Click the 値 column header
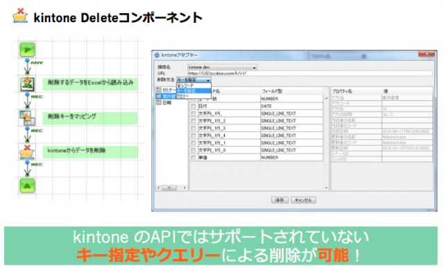444x268 pixels. pos(407,91)
